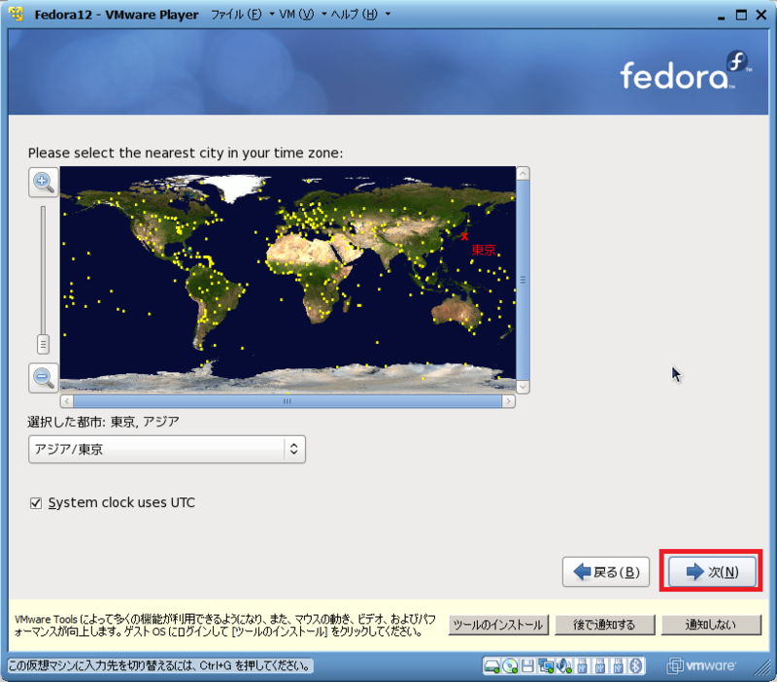Image resolution: width=777 pixels, height=682 pixels.
Task: Open the ファイル(F) menu
Action: [243, 15]
